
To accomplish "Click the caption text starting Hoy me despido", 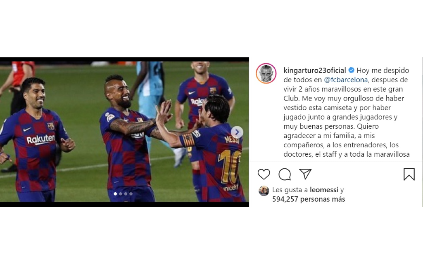I will [x=347, y=112].
